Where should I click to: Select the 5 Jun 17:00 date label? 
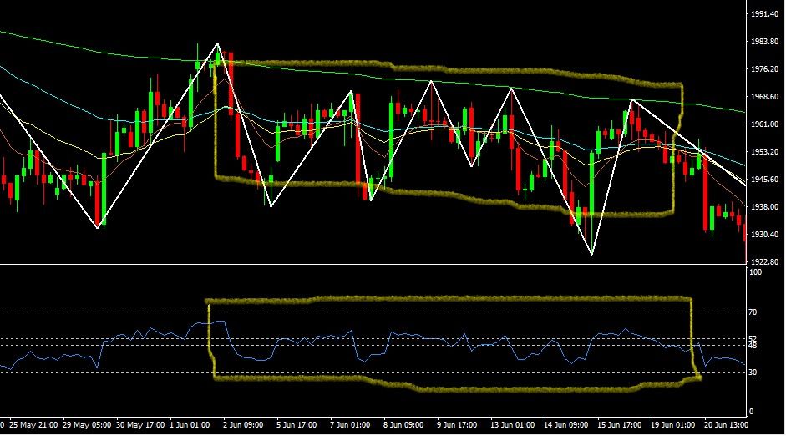click(297, 425)
